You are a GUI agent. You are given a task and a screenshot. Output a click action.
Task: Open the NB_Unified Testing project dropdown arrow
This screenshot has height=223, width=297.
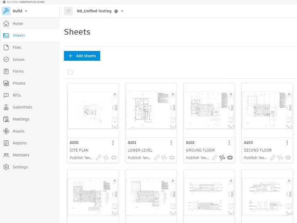pyautogui.click(x=122, y=11)
